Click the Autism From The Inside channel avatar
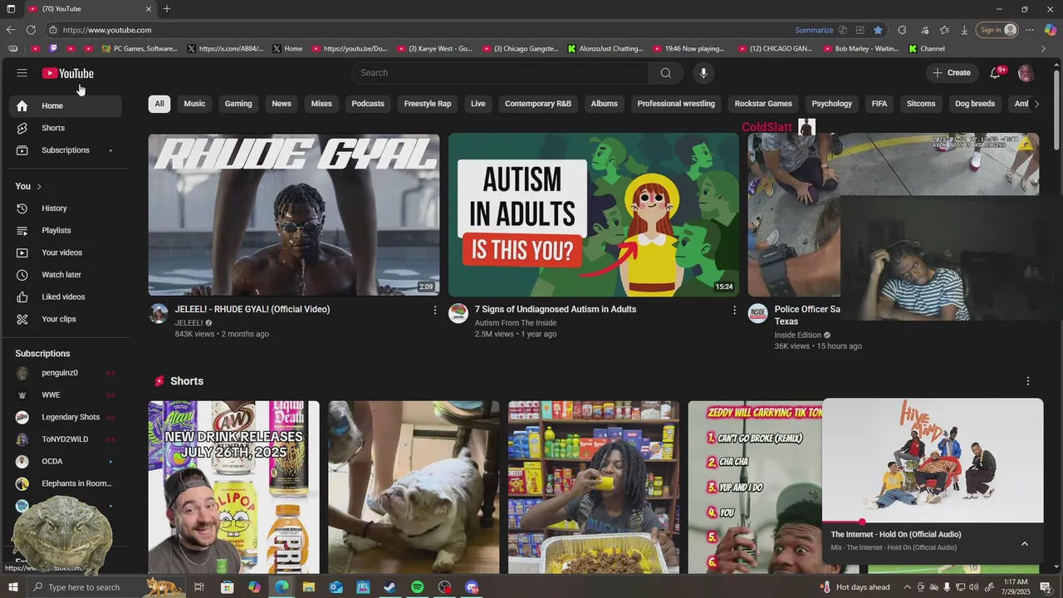 [458, 313]
